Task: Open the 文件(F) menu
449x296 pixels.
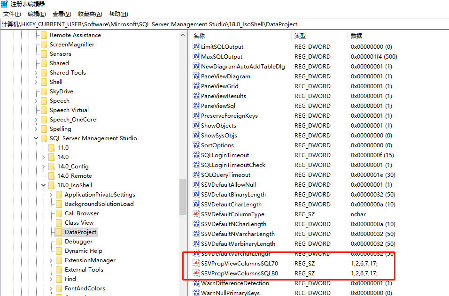Action: point(12,14)
